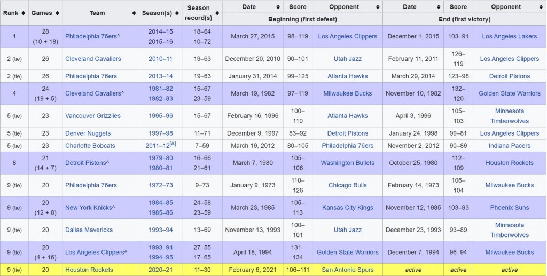Open the San Antonio Spurs opponent link

point(347,270)
